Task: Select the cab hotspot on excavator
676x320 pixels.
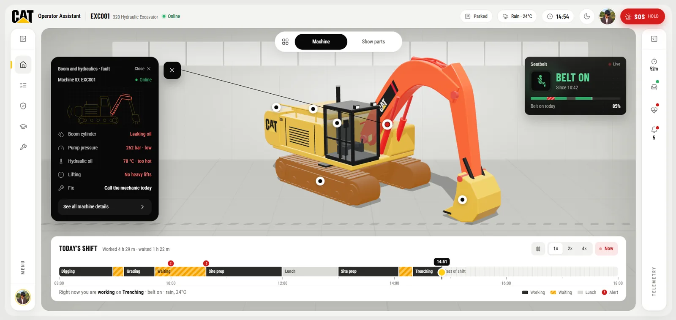Action: point(337,123)
